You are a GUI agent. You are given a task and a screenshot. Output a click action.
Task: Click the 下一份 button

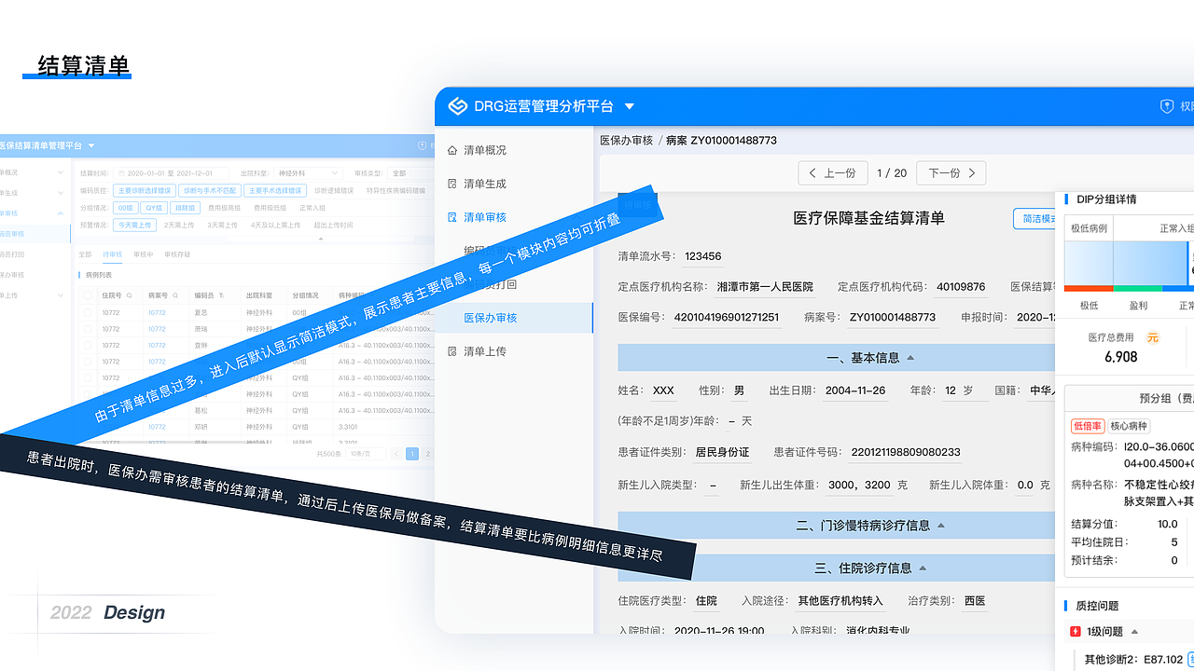[x=951, y=172]
